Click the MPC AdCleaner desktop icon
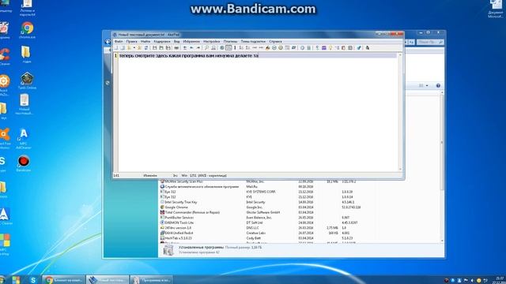This screenshot has height=284, width=506. [x=24, y=139]
